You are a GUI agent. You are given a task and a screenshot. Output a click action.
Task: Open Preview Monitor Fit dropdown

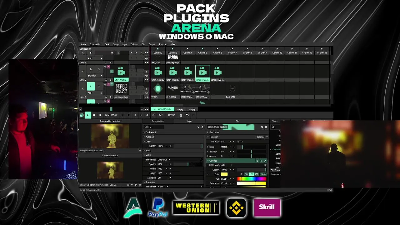130,185
